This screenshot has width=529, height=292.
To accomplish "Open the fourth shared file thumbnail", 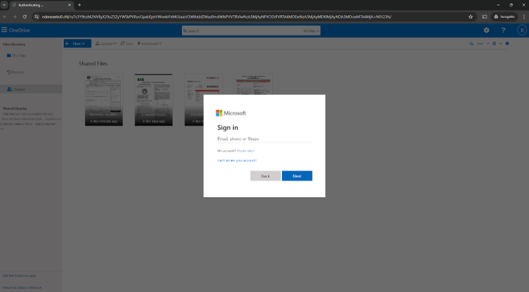I will [x=254, y=84].
